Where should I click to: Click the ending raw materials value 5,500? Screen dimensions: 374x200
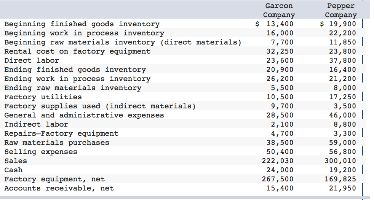tap(282, 88)
